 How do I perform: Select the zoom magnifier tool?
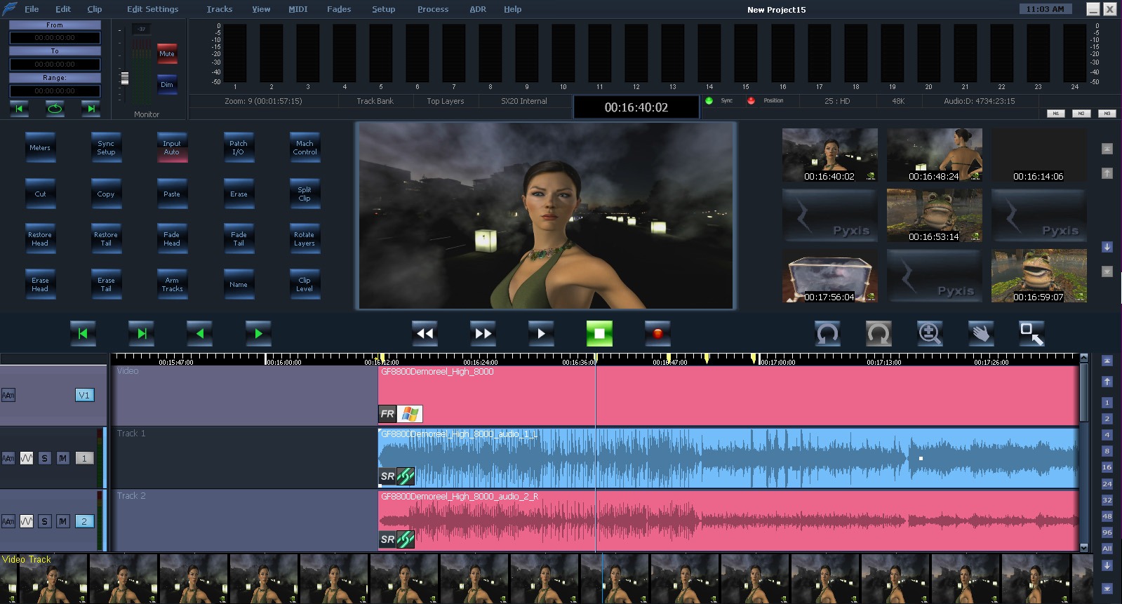click(930, 333)
